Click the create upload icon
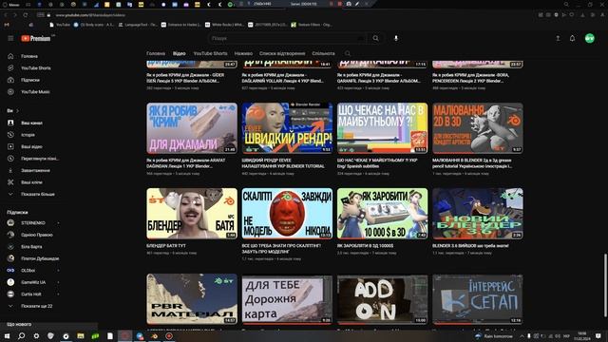The width and height of the screenshot is (608, 342). pyautogui.click(x=558, y=38)
